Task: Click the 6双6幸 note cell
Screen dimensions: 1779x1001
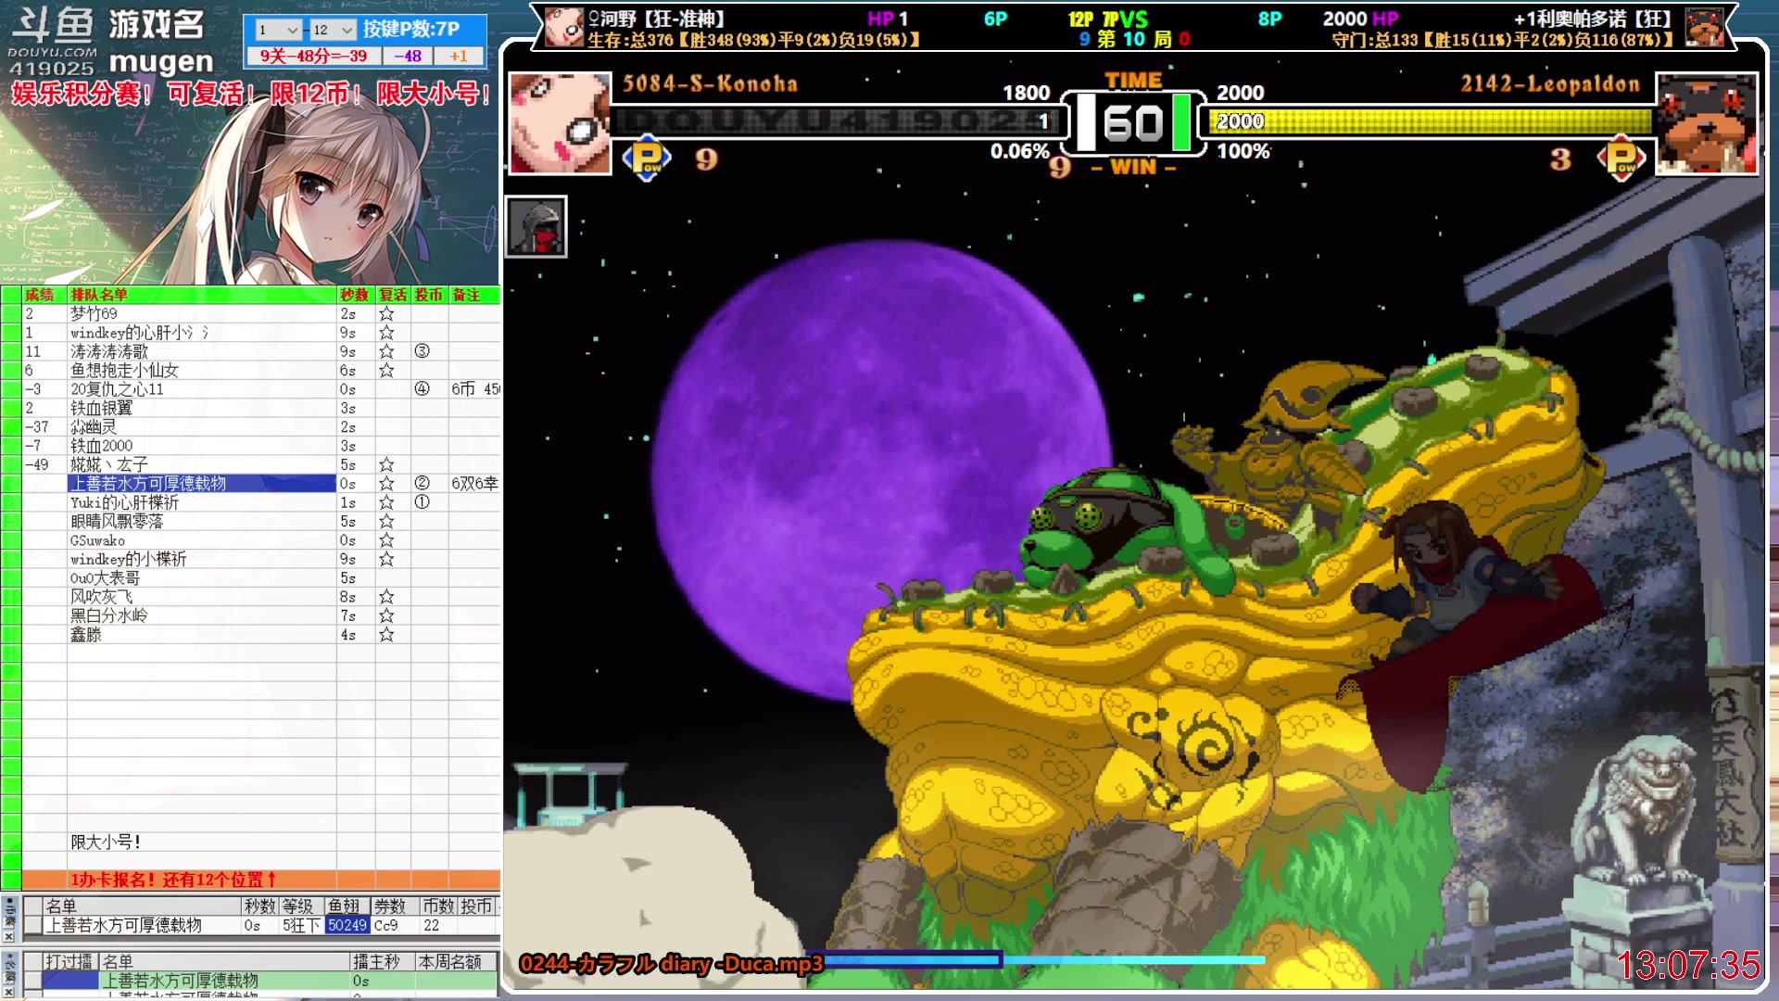Action: [x=475, y=484]
